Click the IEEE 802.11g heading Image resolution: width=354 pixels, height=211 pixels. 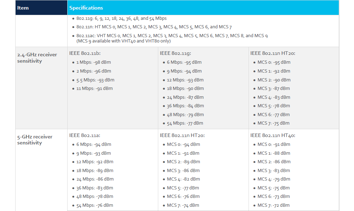click(176, 53)
